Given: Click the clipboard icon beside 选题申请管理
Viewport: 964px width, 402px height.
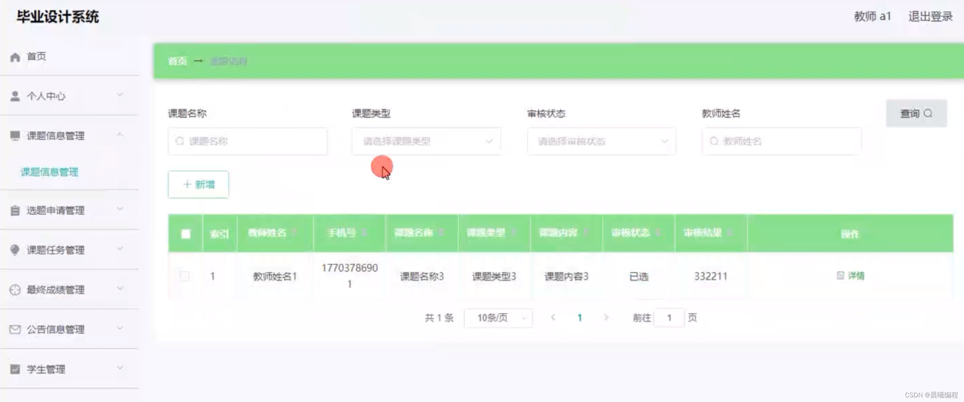Looking at the screenshot, I should (x=15, y=210).
